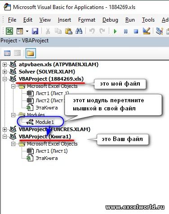Screen dimensions: 169x214
Task: Click the Project Explorer toolbar icon
Action: [159, 31]
